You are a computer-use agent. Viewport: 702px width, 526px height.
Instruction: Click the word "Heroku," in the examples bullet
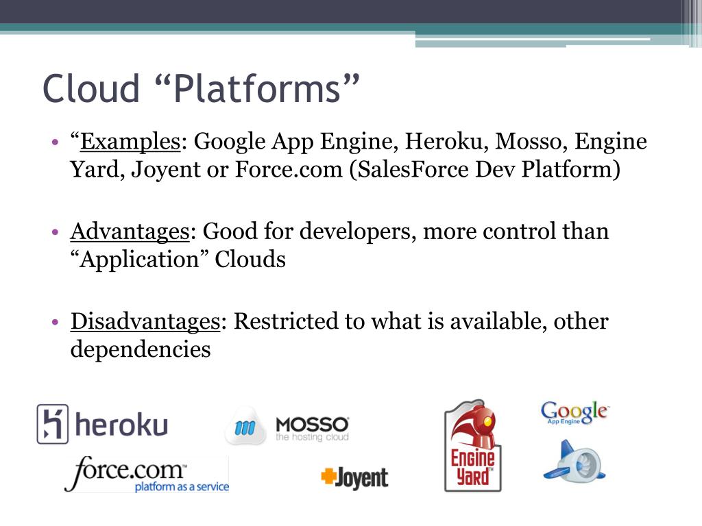(x=446, y=141)
